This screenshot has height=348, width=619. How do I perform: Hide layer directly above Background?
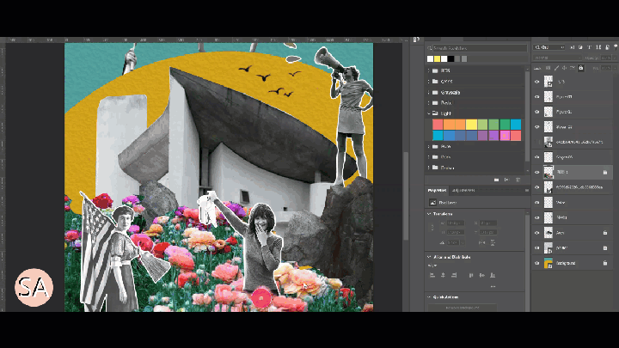click(x=536, y=247)
